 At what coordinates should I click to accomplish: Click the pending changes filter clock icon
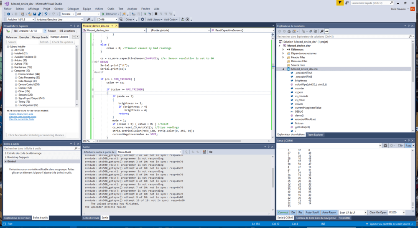[x=303, y=31]
